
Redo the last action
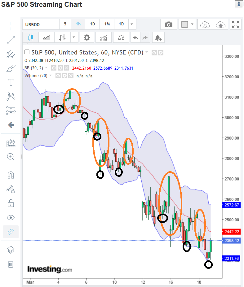click(x=145, y=38)
